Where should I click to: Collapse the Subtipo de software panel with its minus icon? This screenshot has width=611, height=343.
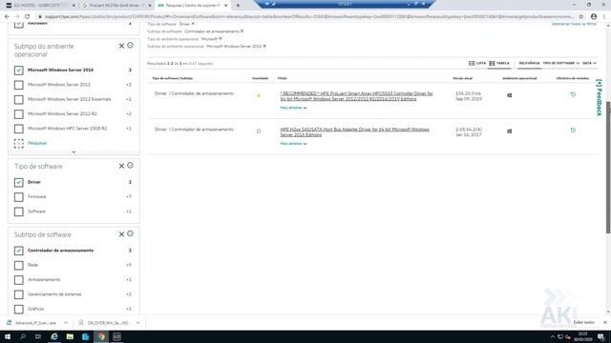130,233
